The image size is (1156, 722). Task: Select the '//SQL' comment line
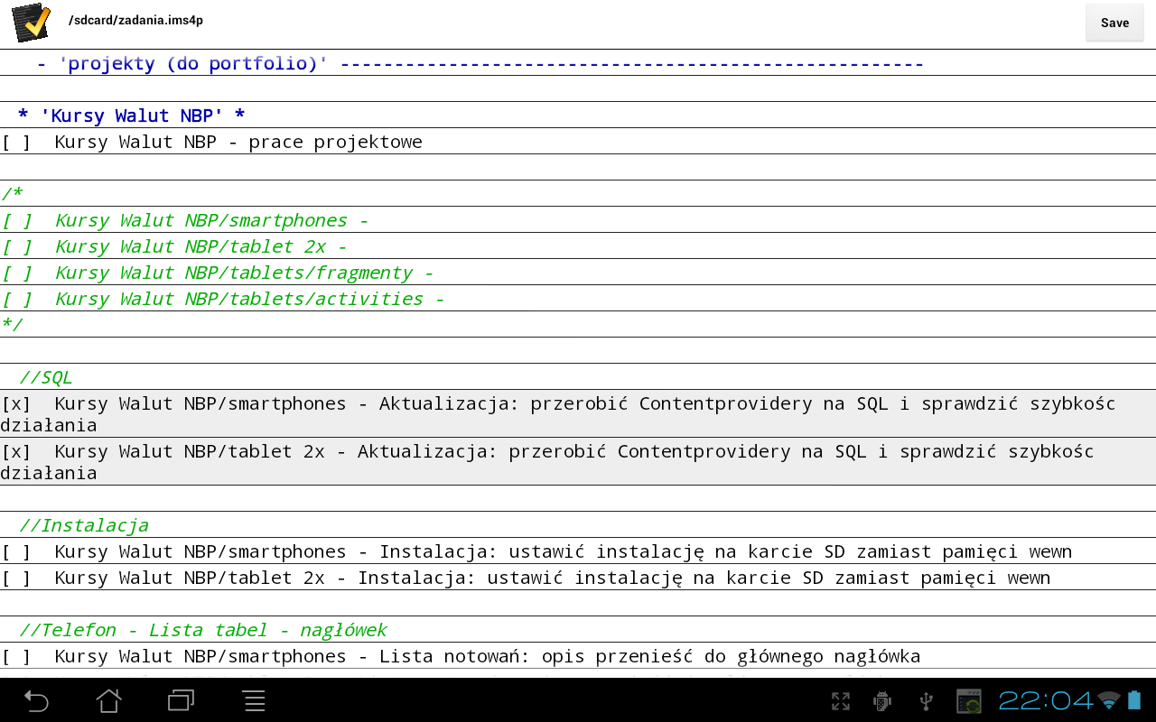coord(578,377)
